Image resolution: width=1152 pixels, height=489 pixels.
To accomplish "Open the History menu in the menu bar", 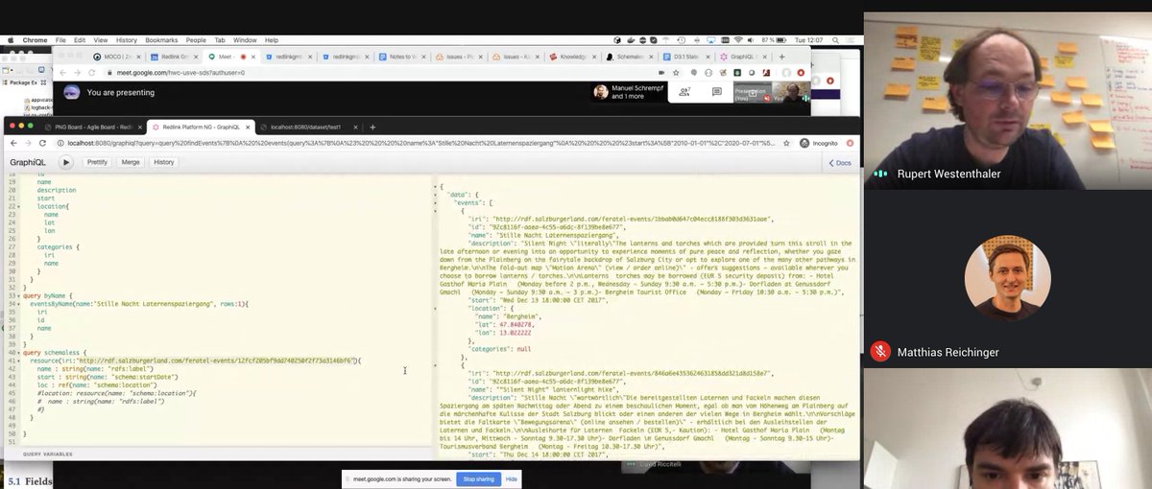I will (127, 40).
